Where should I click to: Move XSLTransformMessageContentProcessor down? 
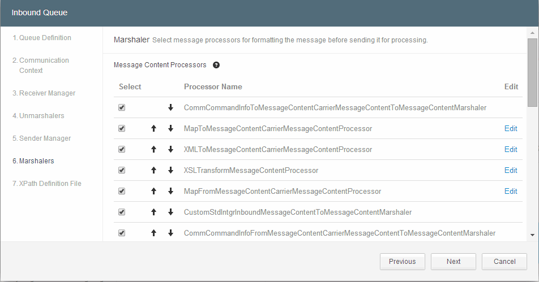click(x=170, y=170)
